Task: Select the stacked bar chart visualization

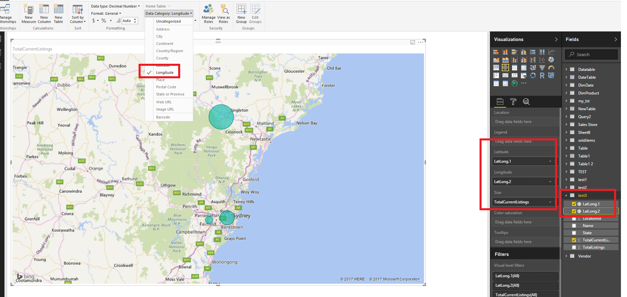Action: click(496, 52)
